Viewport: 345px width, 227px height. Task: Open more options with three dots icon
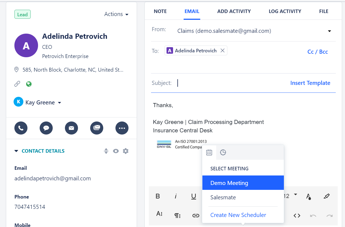click(x=122, y=128)
